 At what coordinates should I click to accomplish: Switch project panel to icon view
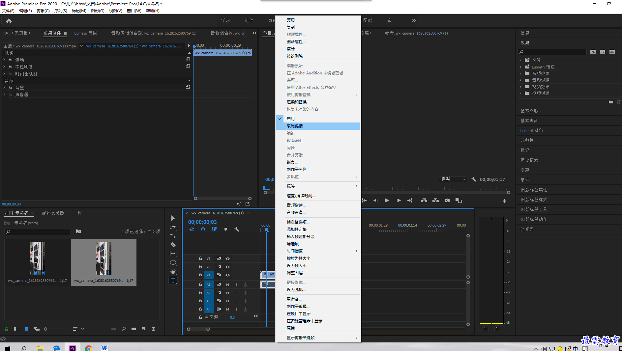pos(27,329)
